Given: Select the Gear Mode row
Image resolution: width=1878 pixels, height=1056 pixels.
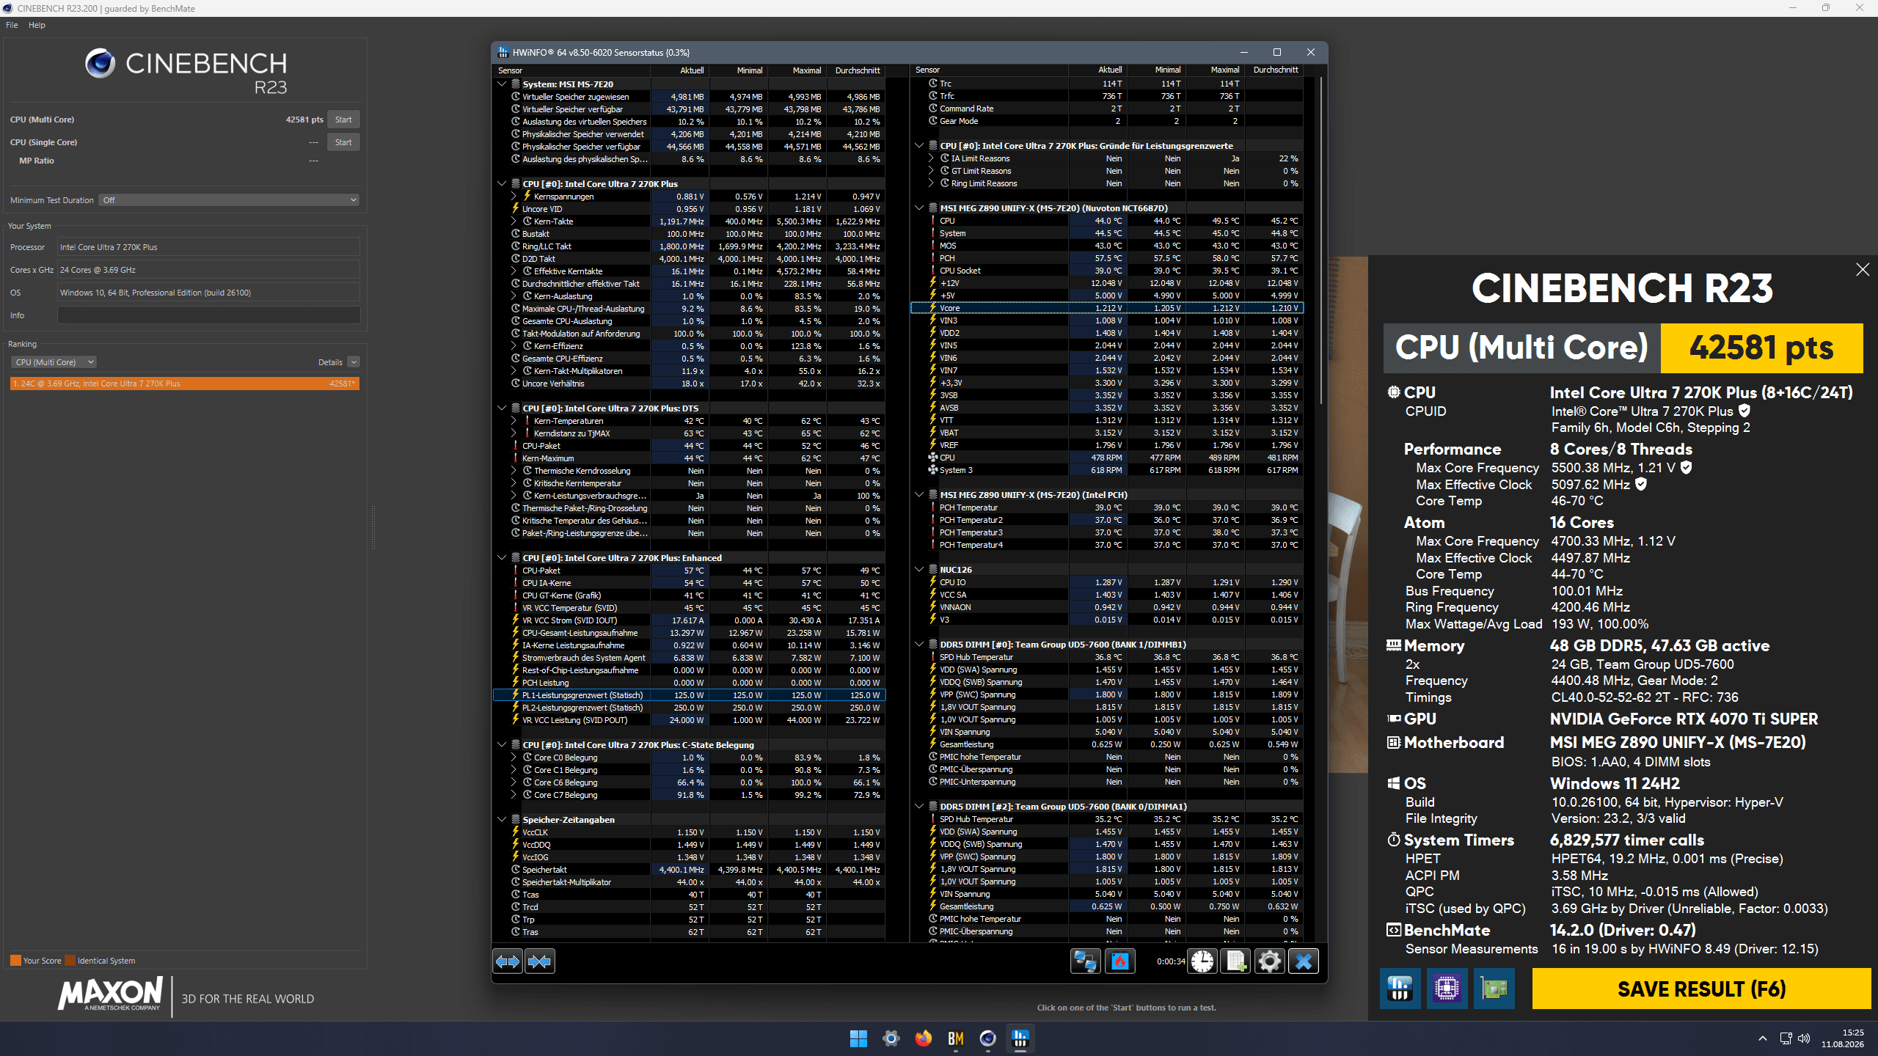Looking at the screenshot, I should point(1107,121).
